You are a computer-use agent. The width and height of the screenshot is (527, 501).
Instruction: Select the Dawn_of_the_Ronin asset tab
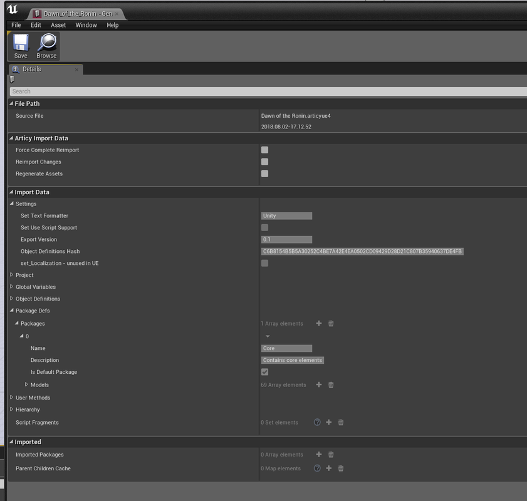[78, 14]
